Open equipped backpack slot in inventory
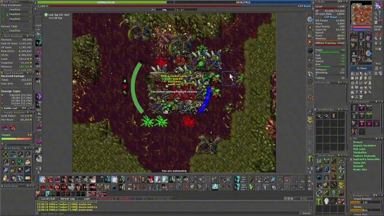The width and height of the screenshot is (384, 216). [x=368, y=38]
